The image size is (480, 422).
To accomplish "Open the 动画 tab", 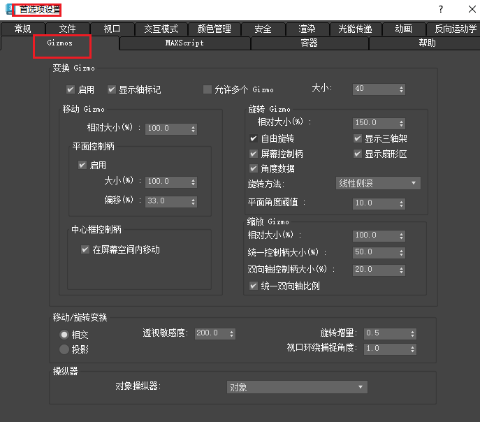I will [x=404, y=29].
